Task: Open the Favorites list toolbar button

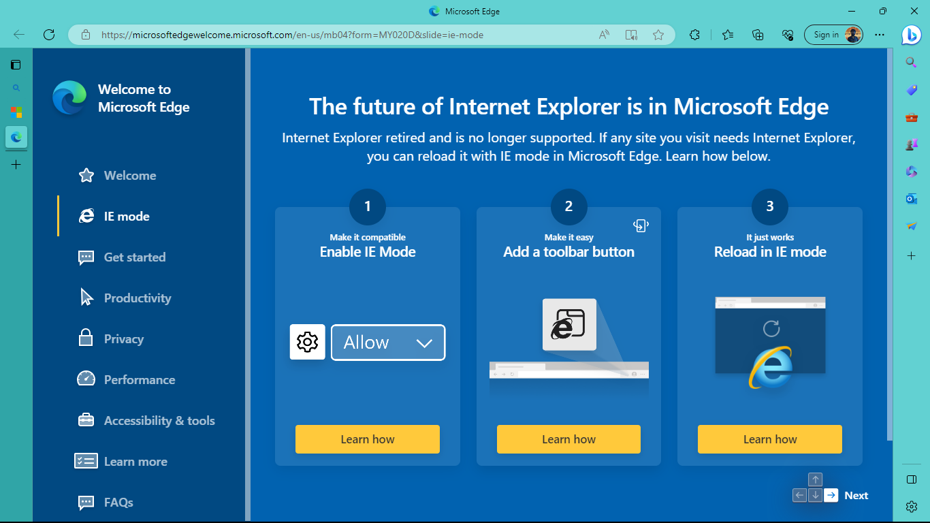Action: pyautogui.click(x=728, y=35)
